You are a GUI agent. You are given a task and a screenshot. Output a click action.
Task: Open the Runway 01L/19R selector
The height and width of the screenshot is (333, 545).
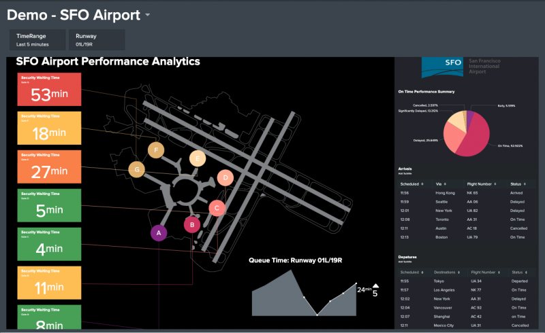(97, 40)
